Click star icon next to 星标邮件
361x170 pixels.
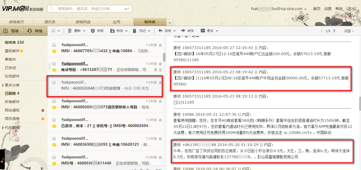pyautogui.click(x=22, y=51)
